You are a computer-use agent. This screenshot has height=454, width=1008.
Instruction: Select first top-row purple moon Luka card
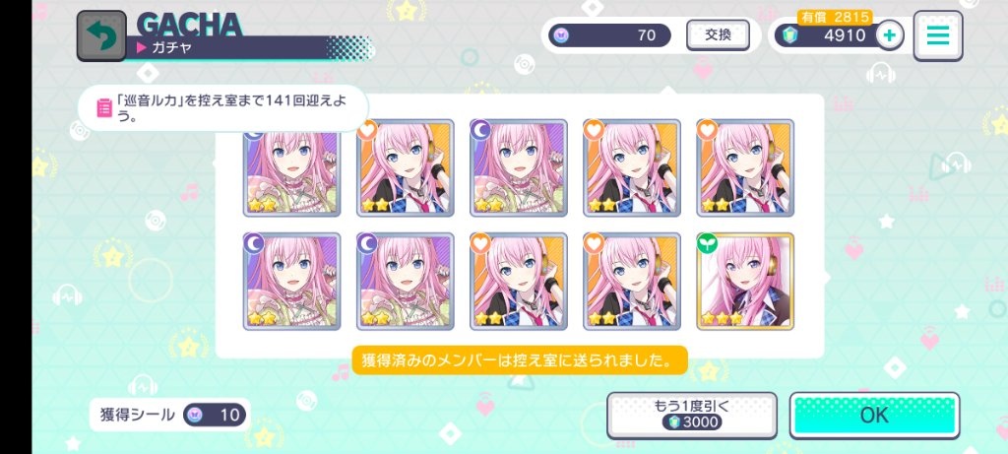pyautogui.click(x=291, y=168)
